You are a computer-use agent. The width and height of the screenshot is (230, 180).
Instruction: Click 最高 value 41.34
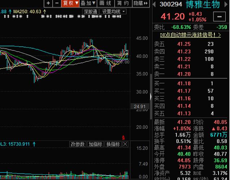(184, 148)
